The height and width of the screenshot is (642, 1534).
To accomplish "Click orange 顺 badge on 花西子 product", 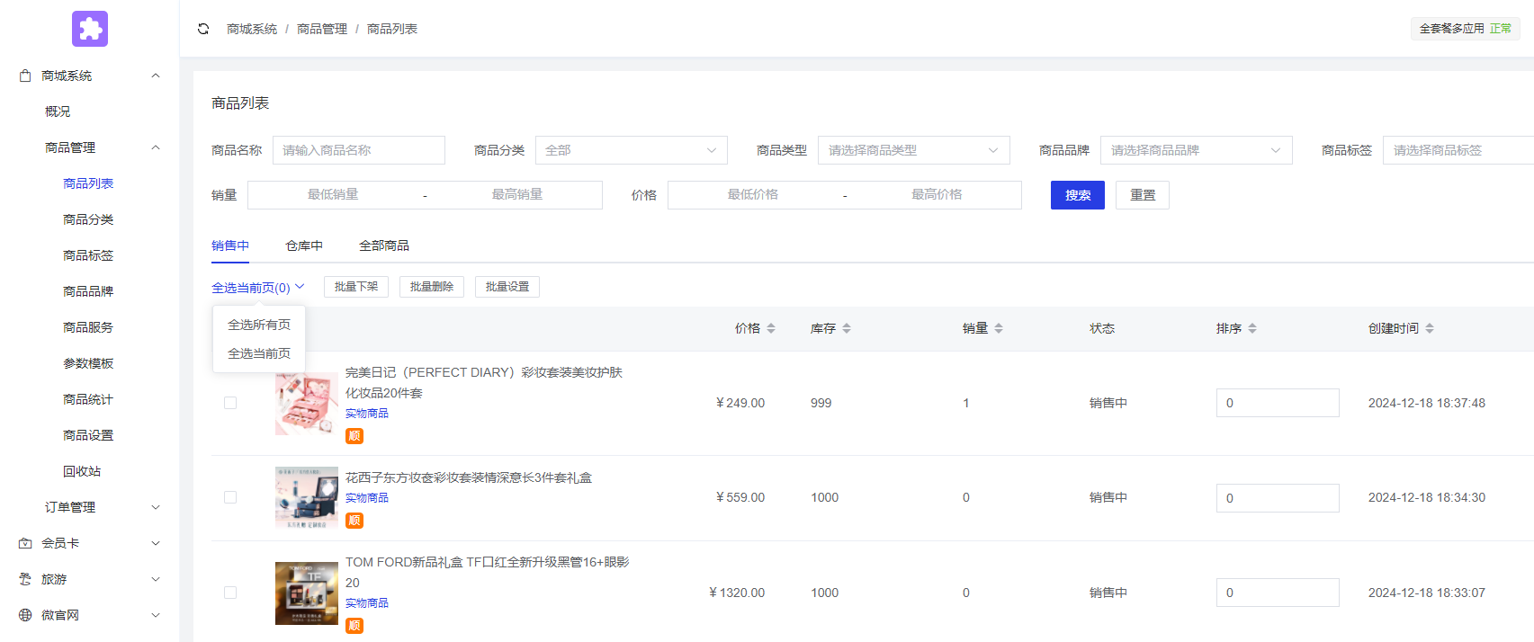I will pyautogui.click(x=354, y=521).
